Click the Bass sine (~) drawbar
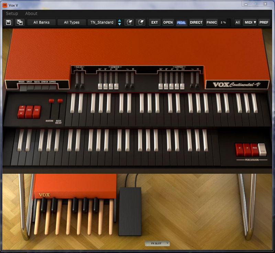Viewport: 275px width, 253px height. 77,86
